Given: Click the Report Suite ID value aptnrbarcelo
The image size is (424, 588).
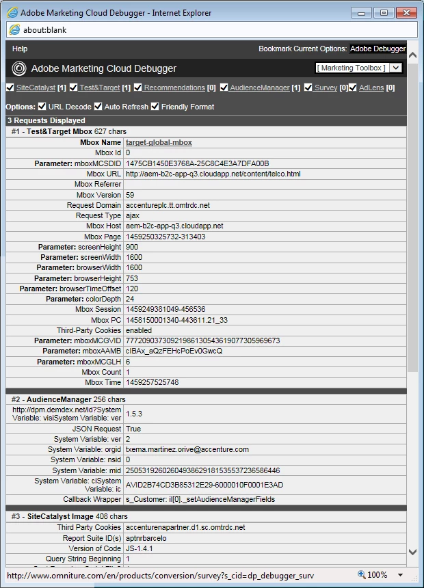Looking at the screenshot, I should tap(146, 538).
